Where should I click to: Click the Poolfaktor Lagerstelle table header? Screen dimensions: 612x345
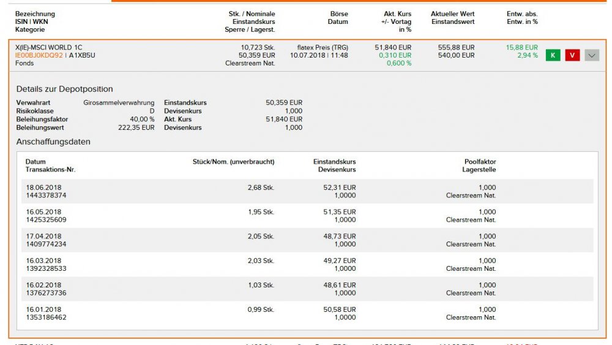[479, 165]
